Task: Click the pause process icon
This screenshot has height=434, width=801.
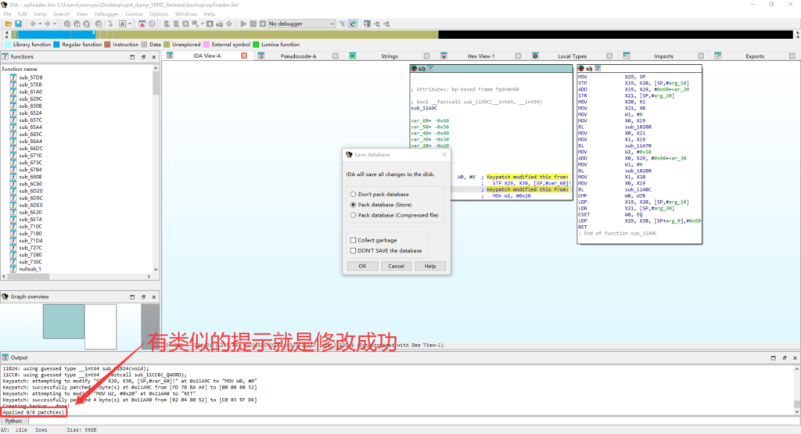Action: [x=253, y=24]
